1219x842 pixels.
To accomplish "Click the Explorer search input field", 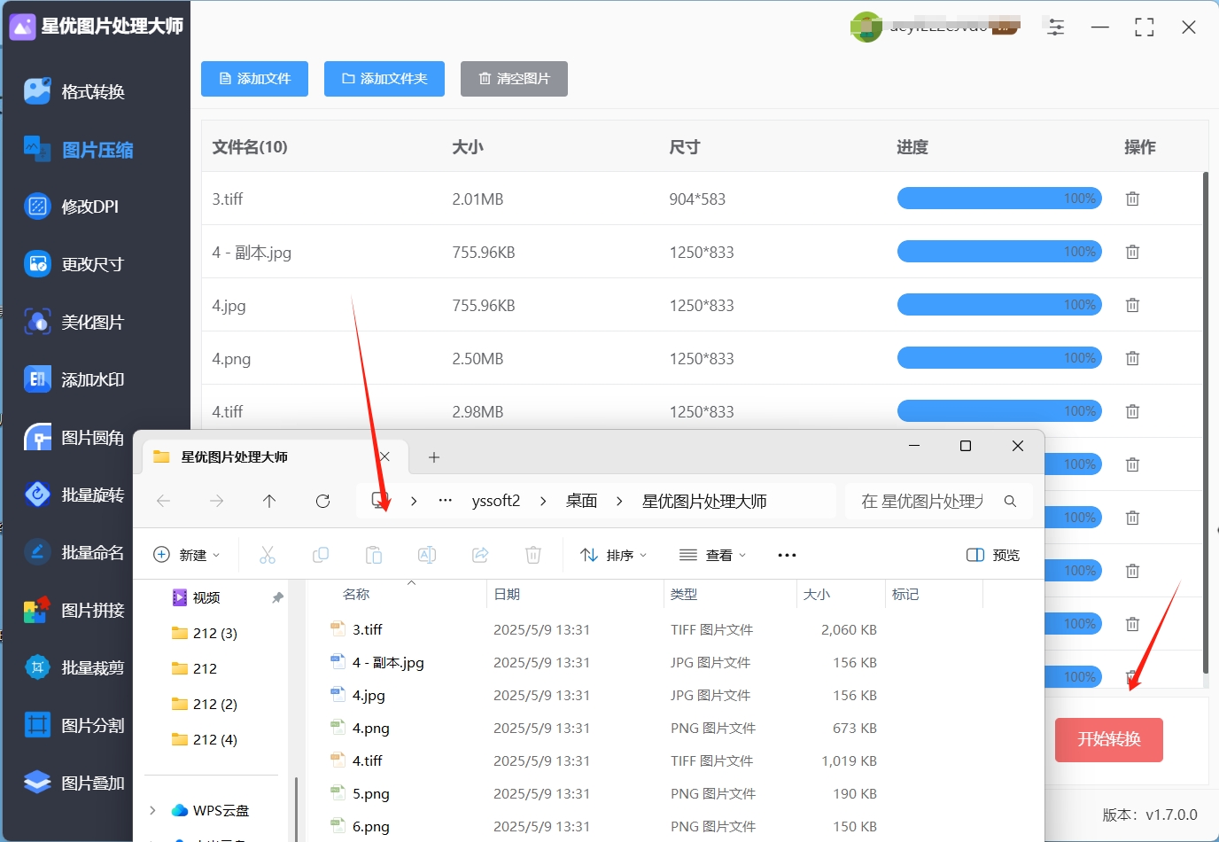I will pos(921,502).
